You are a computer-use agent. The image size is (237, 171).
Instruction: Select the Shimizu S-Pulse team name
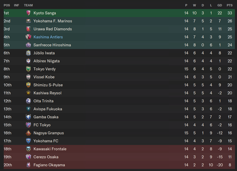click(x=48, y=85)
